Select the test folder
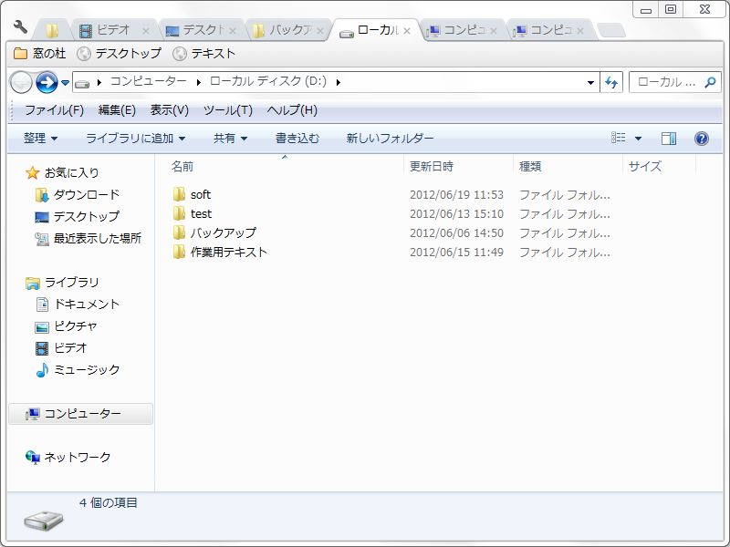 [192, 213]
